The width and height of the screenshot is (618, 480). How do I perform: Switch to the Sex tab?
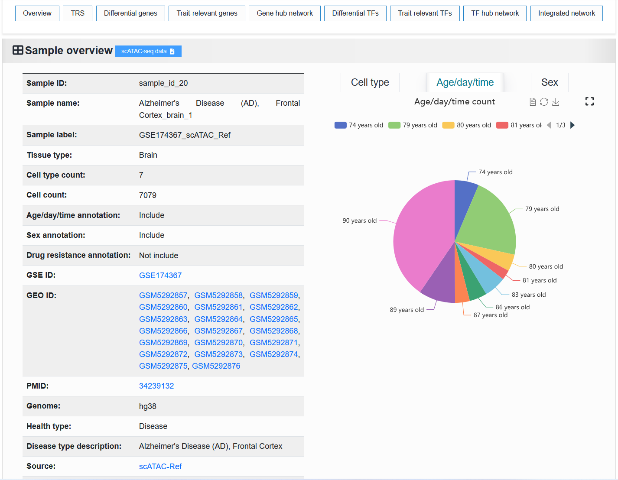(550, 82)
